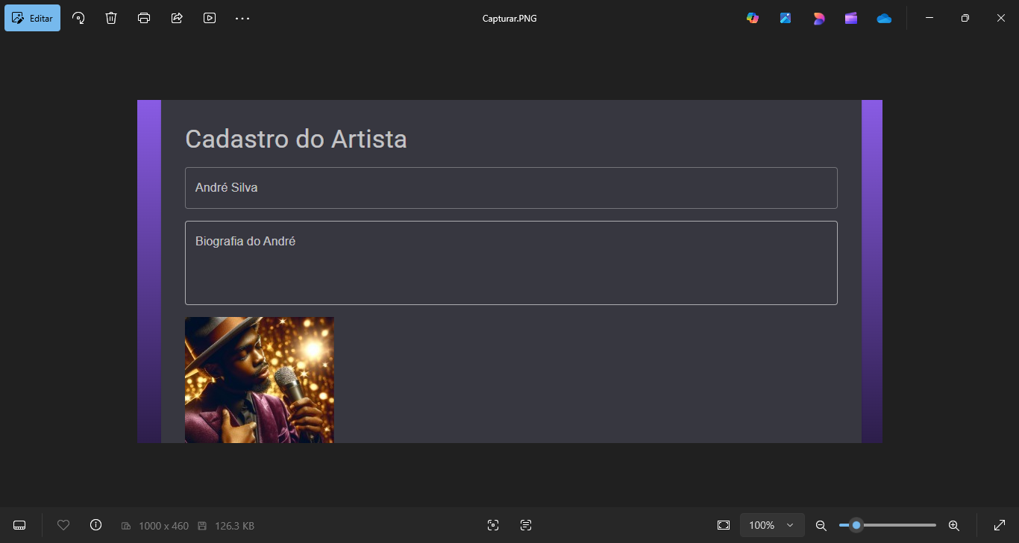Screen dimensions: 1019x543
Task: Click the Cadastro do Artista heading
Action: (296, 139)
